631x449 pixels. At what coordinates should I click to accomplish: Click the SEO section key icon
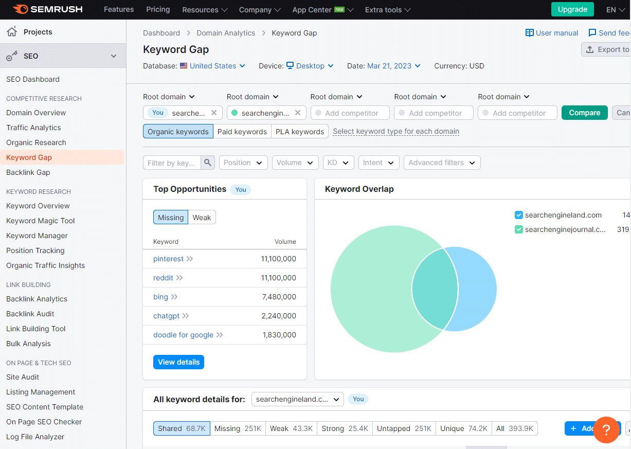tap(12, 56)
